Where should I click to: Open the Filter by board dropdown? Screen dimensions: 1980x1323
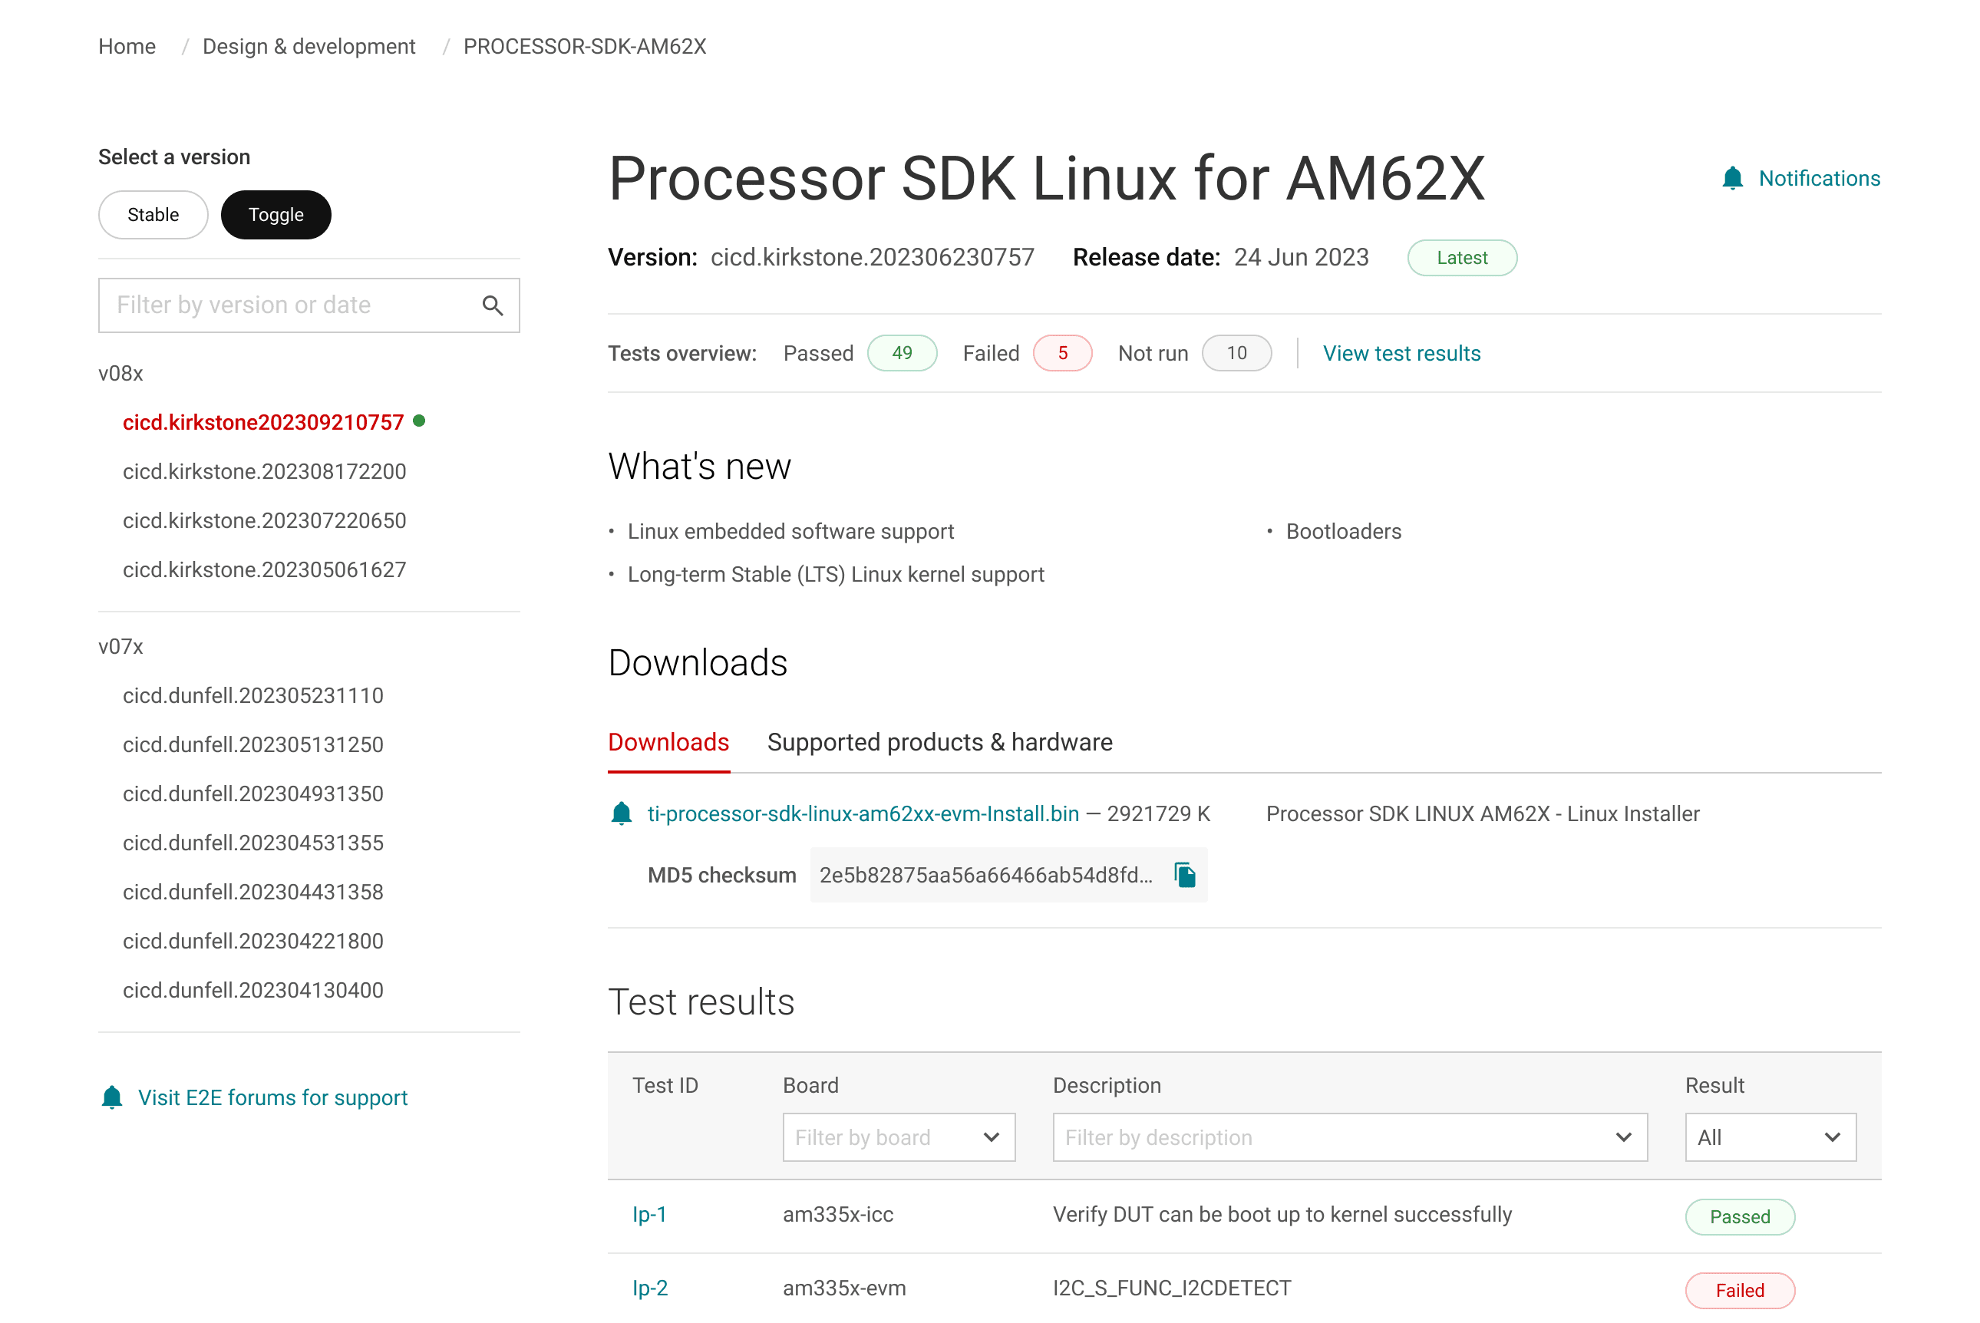pos(899,1137)
